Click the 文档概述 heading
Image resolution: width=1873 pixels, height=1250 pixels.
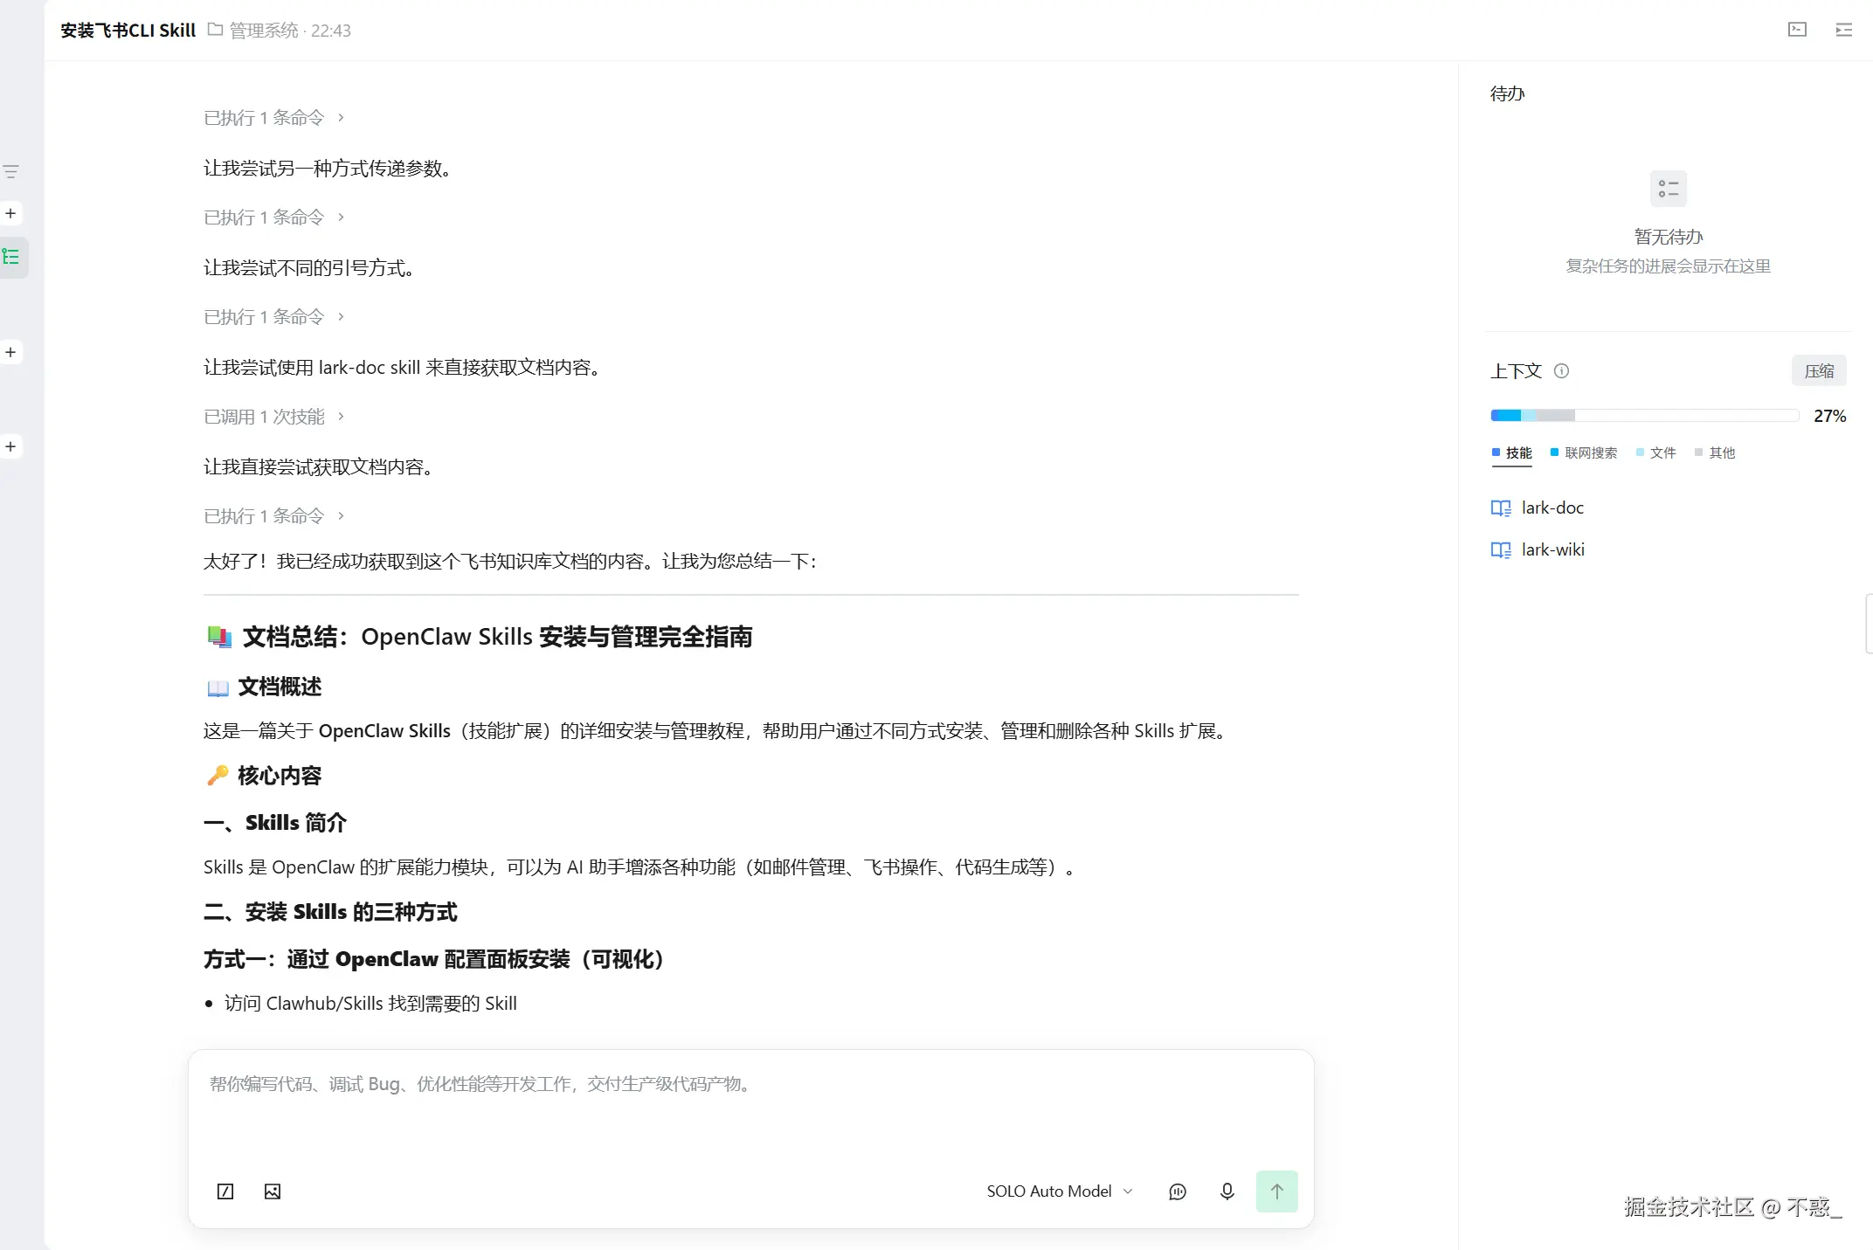[x=264, y=687]
